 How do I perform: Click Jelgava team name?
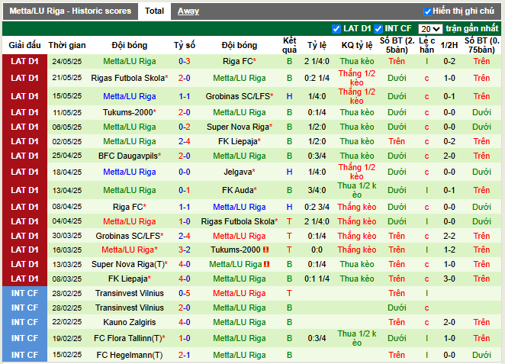tap(240, 172)
